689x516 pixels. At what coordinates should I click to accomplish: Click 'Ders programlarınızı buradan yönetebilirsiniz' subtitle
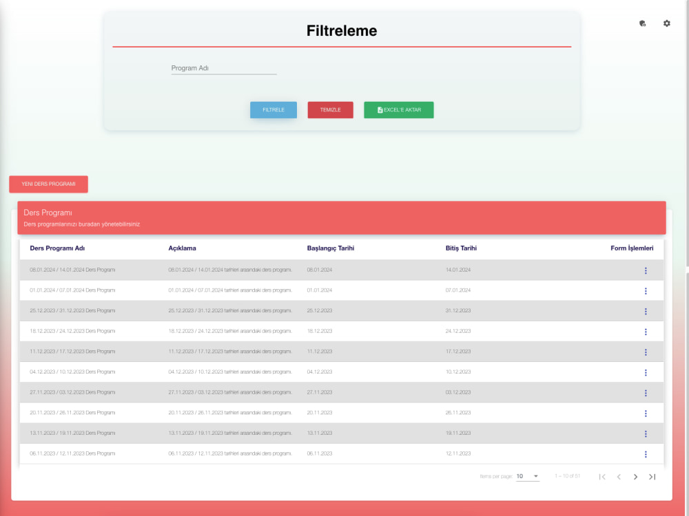pyautogui.click(x=82, y=224)
